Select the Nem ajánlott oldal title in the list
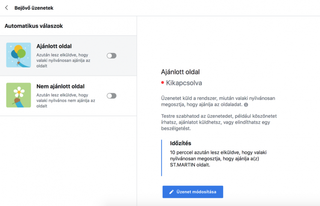320x206 pixels. pyautogui.click(x=60, y=86)
